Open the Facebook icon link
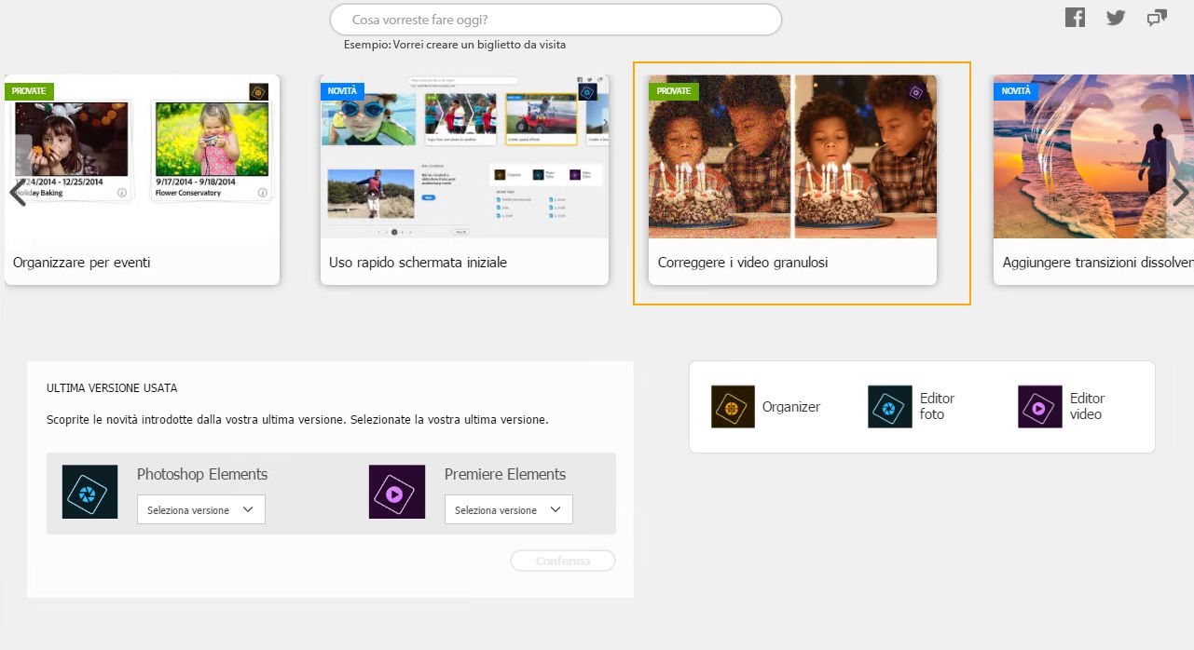1194x650 pixels. (1075, 18)
